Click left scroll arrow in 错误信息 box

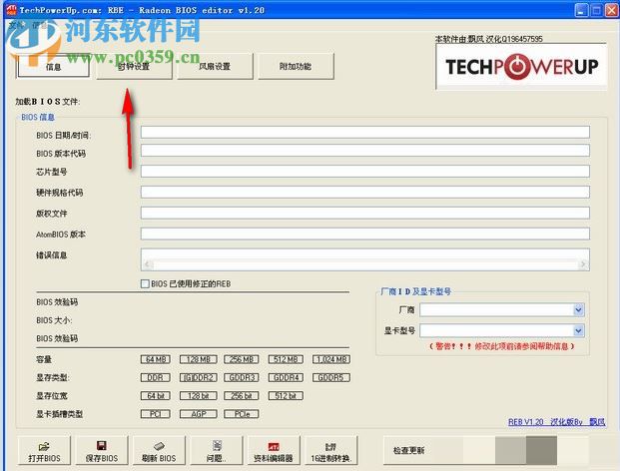[x=148, y=264]
